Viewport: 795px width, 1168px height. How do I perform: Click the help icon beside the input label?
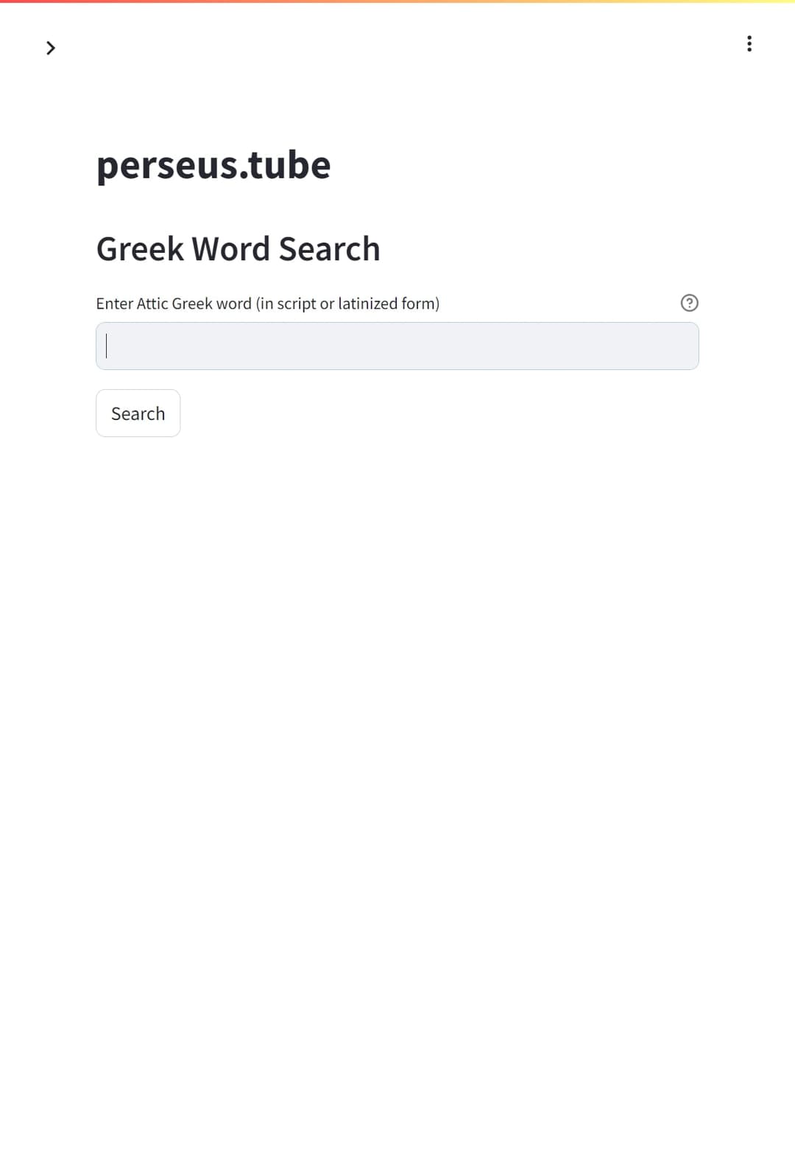tap(689, 303)
